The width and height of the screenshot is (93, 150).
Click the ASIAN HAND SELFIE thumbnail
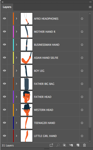coord(27,58)
